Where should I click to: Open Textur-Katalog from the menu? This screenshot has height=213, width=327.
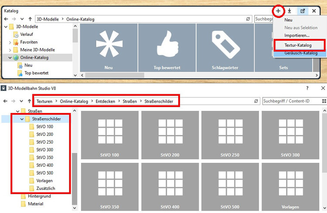click(x=298, y=45)
